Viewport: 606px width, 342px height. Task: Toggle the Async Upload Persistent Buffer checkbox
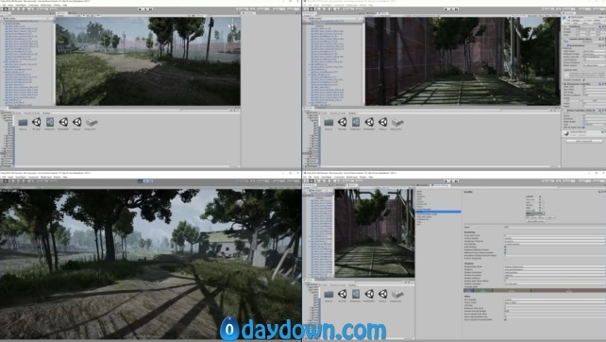click(506, 319)
